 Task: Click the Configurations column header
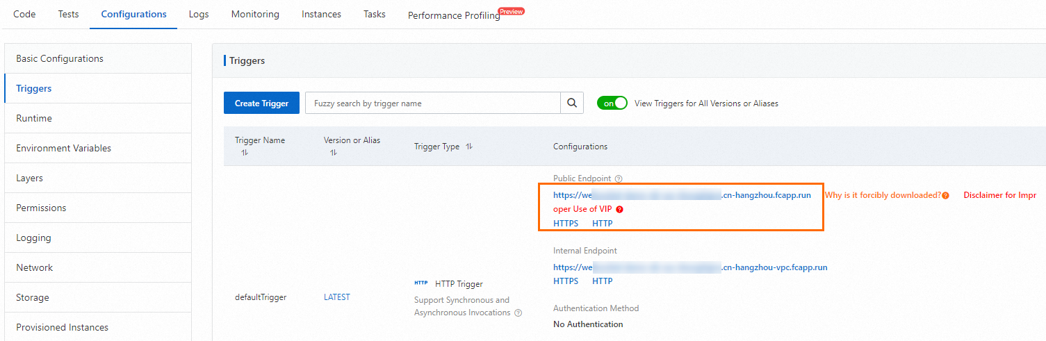pos(580,147)
